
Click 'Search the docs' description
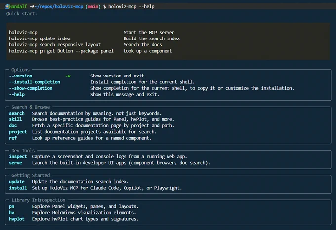pos(142,45)
